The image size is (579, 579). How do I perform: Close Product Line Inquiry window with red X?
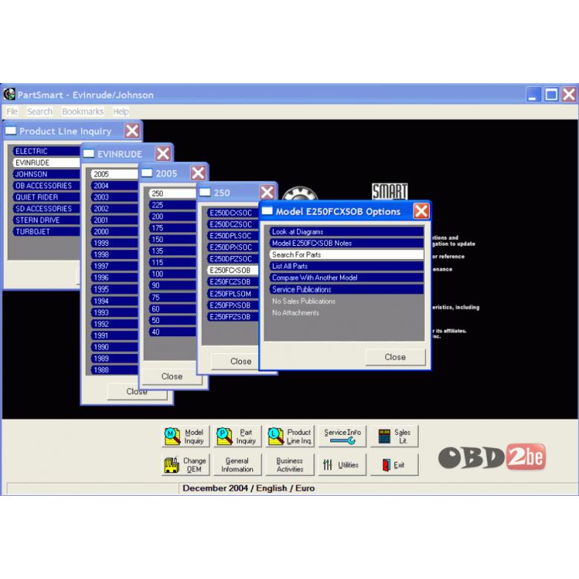[x=132, y=131]
